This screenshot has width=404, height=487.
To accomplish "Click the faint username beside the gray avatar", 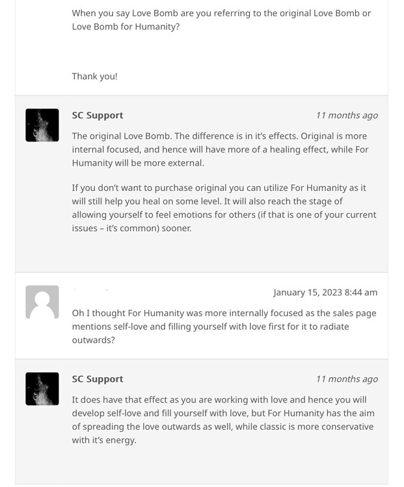I will [x=91, y=290].
